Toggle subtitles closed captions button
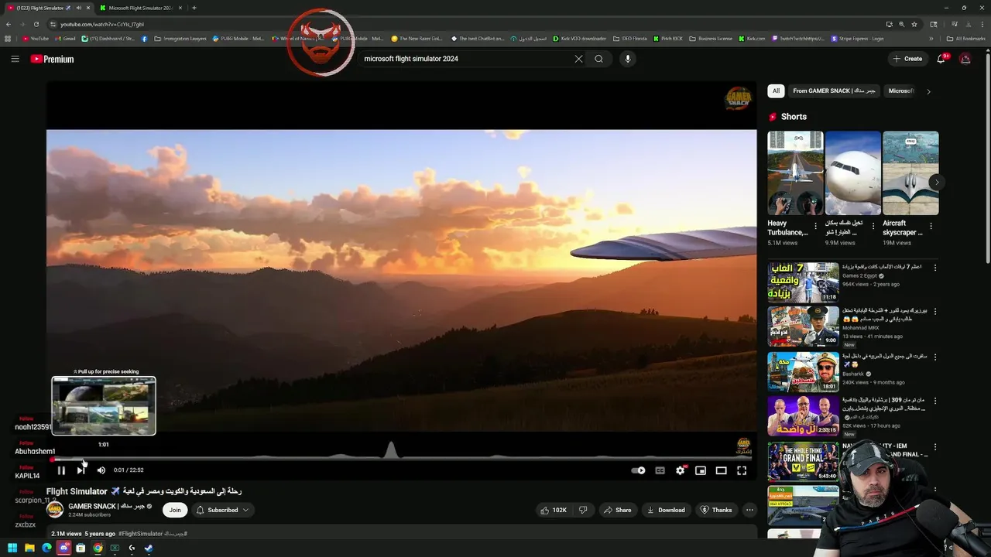 coord(660,470)
